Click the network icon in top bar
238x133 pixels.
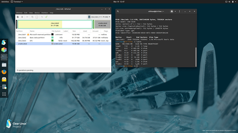(226, 2)
